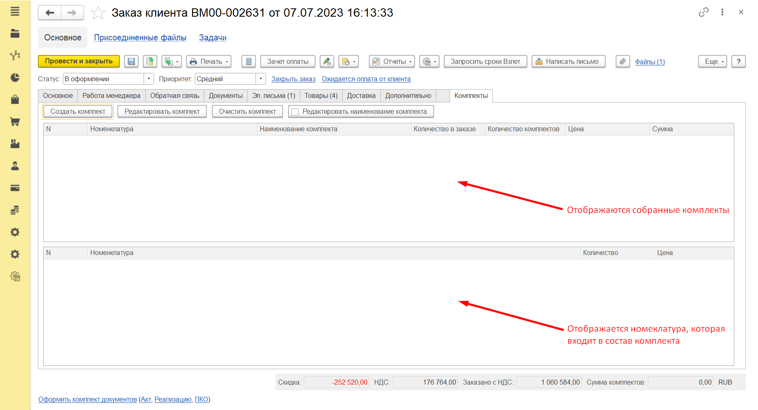Copy link to document chain icon

pos(703,12)
